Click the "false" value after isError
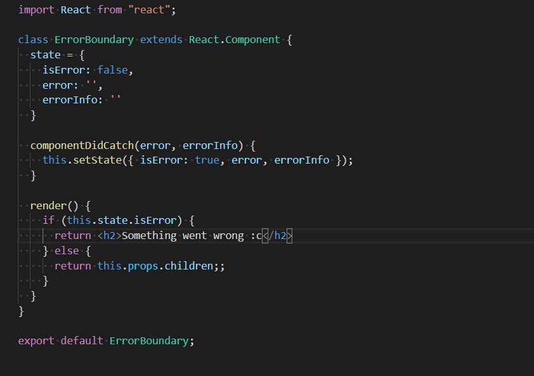This screenshot has width=534, height=376. point(112,70)
